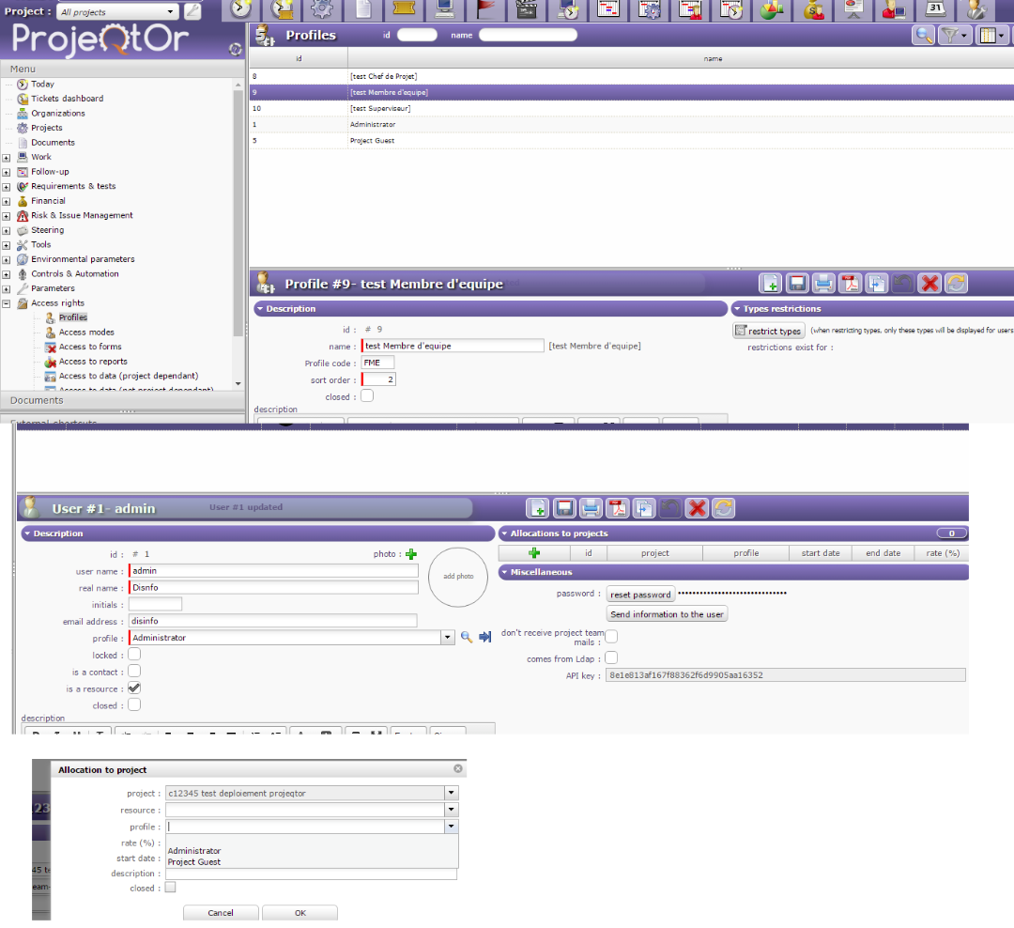Click the search magnifier in the Profiles list header
Screen dimensions: 1014x928
pos(924,36)
